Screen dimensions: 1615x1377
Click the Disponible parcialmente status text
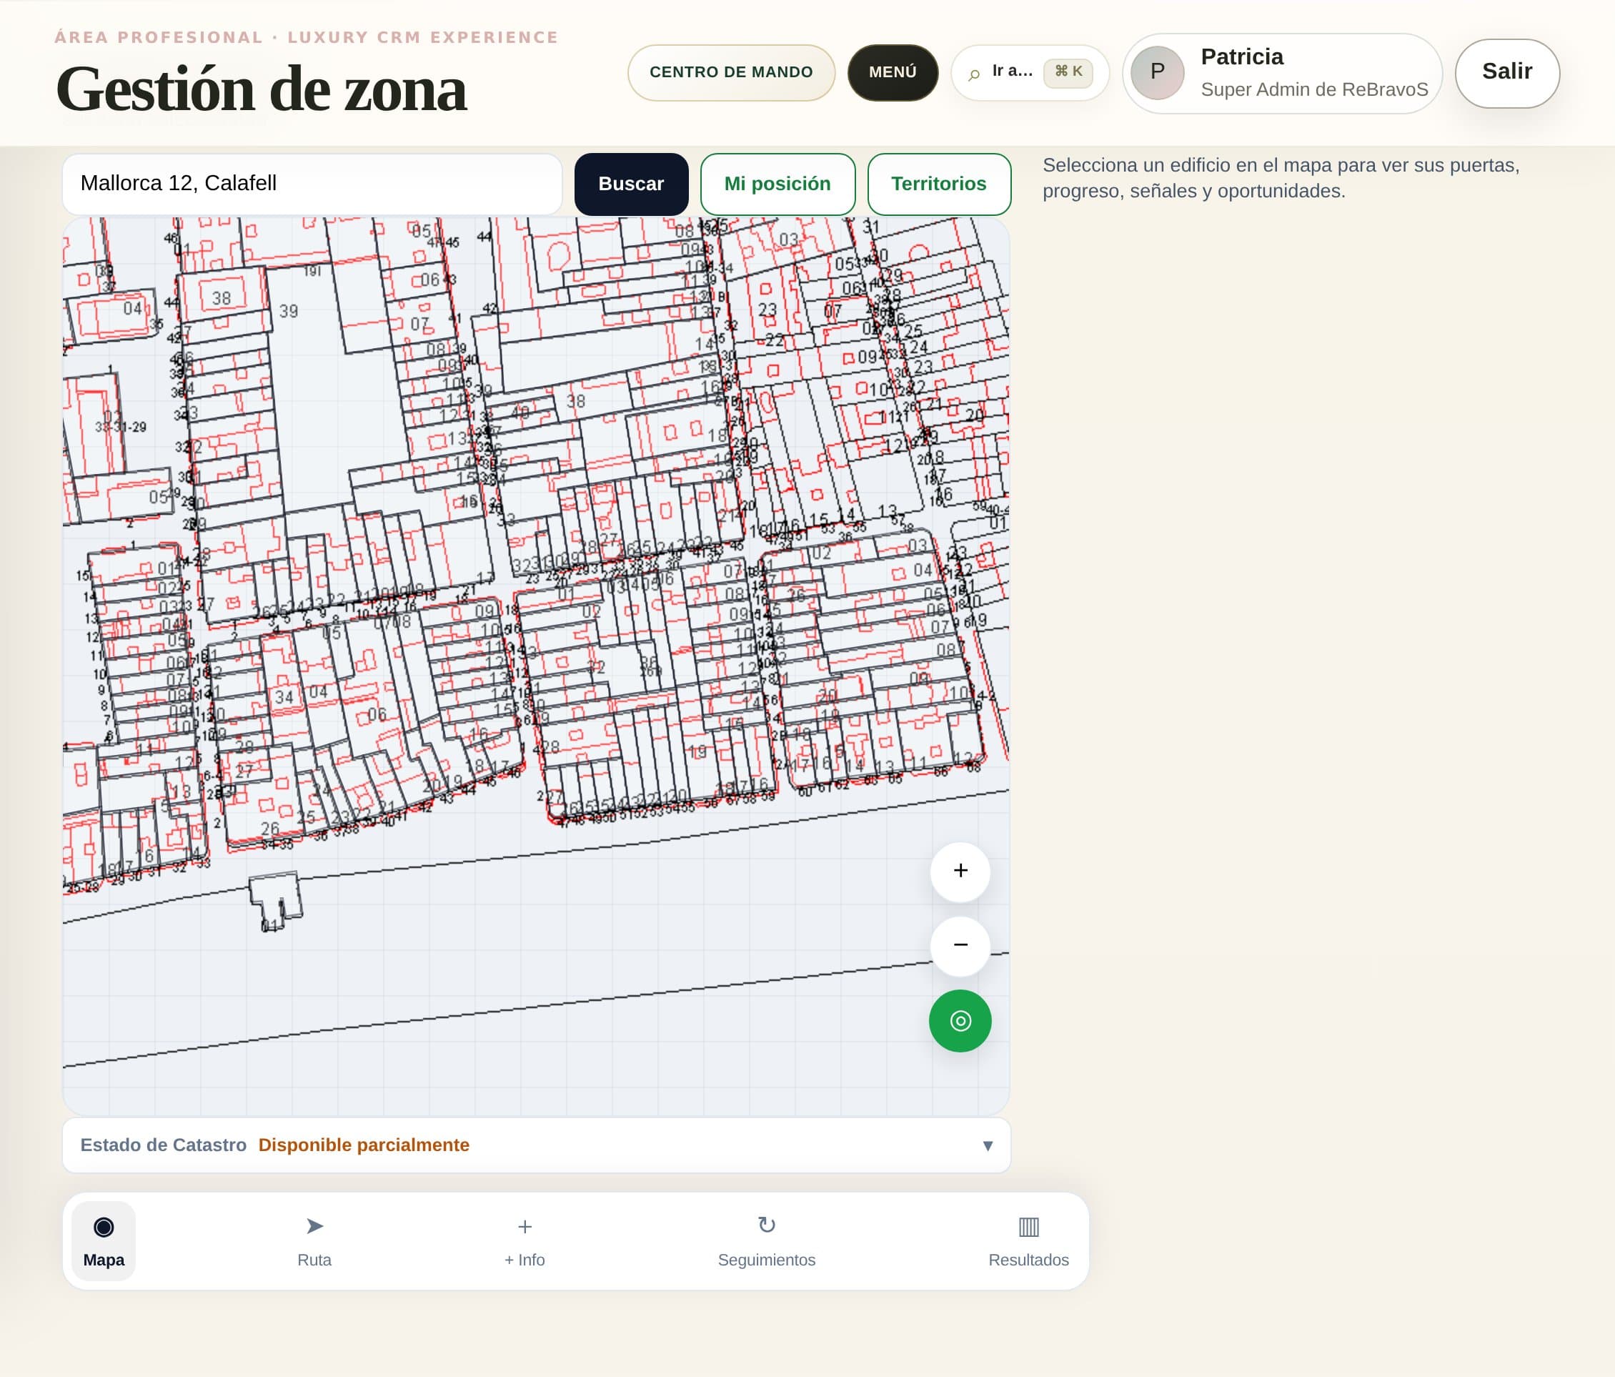point(364,1145)
